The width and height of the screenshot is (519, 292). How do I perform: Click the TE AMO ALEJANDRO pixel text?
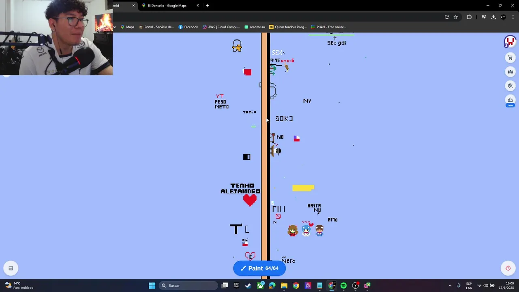[240, 189]
